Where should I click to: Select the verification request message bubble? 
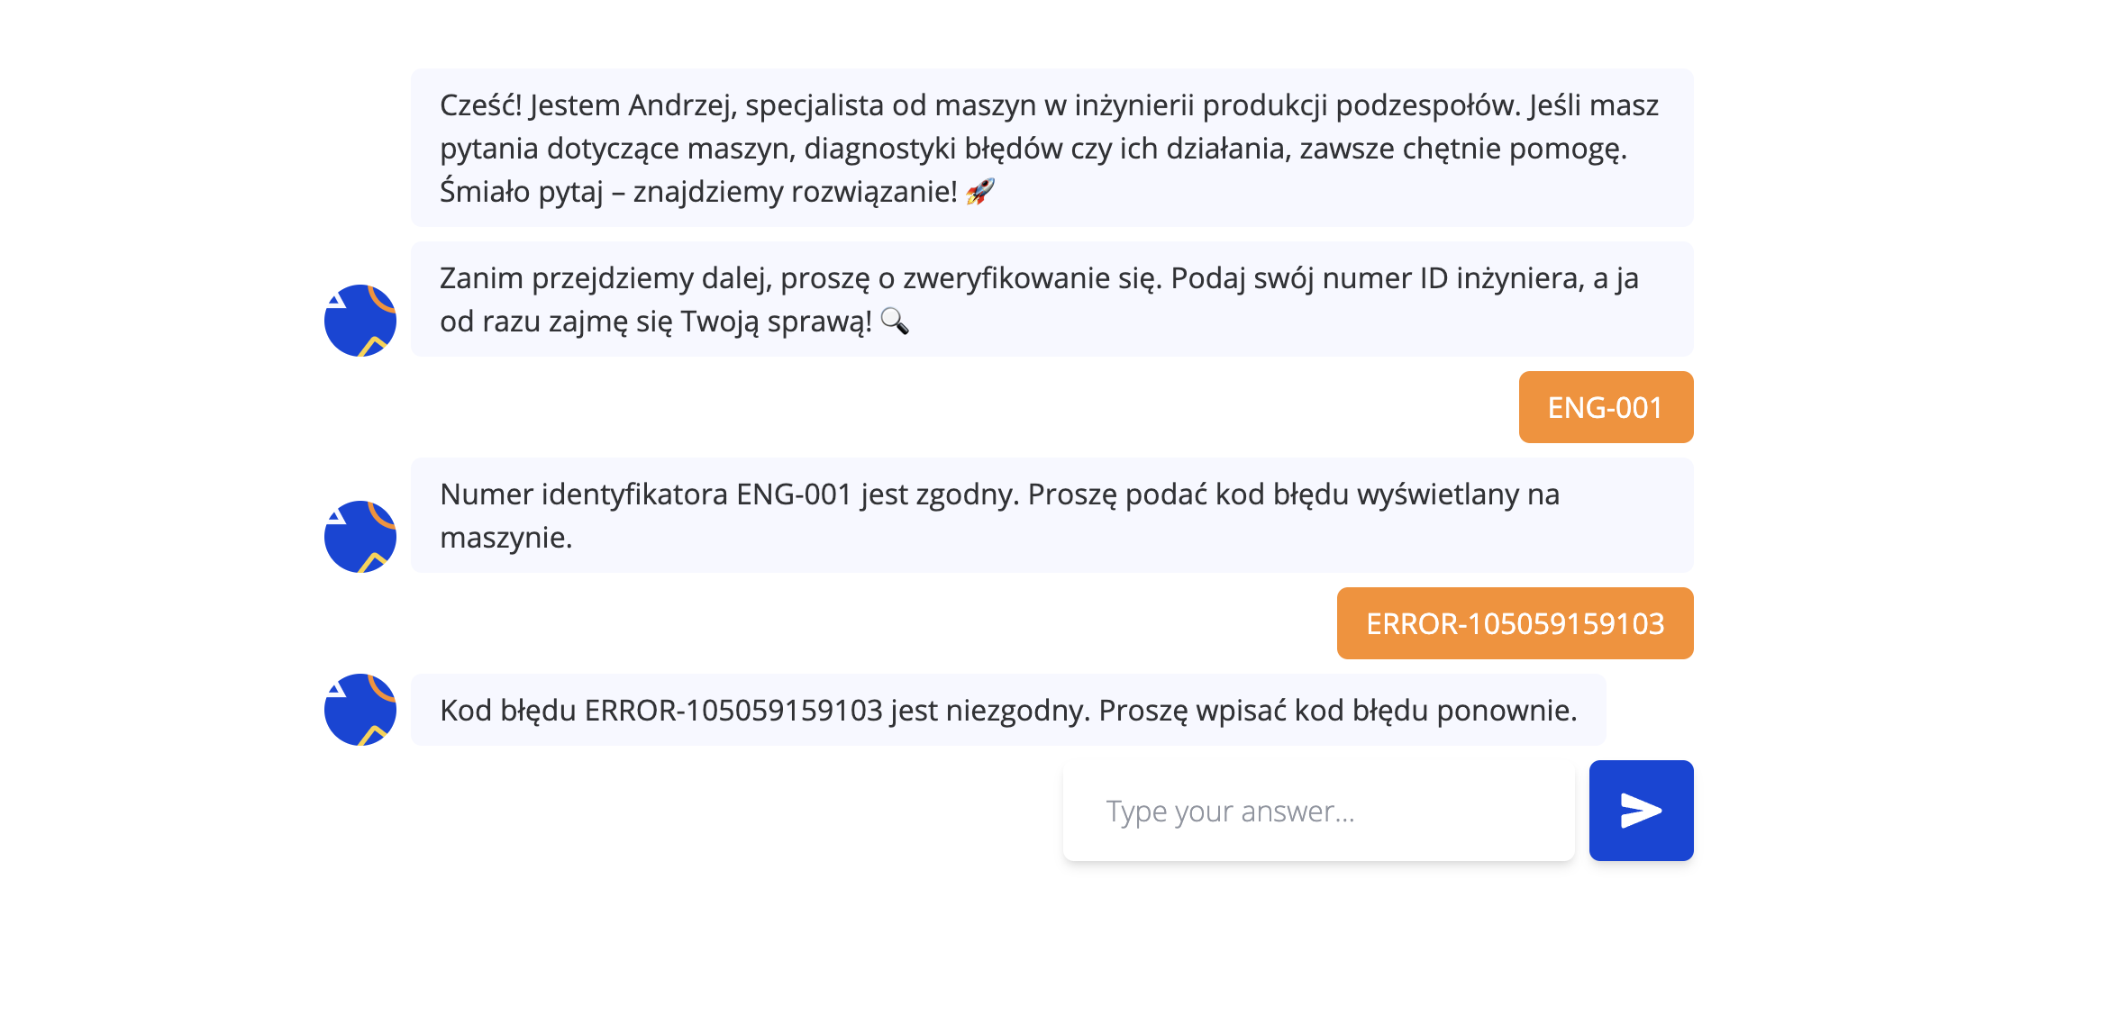[x=1050, y=299]
